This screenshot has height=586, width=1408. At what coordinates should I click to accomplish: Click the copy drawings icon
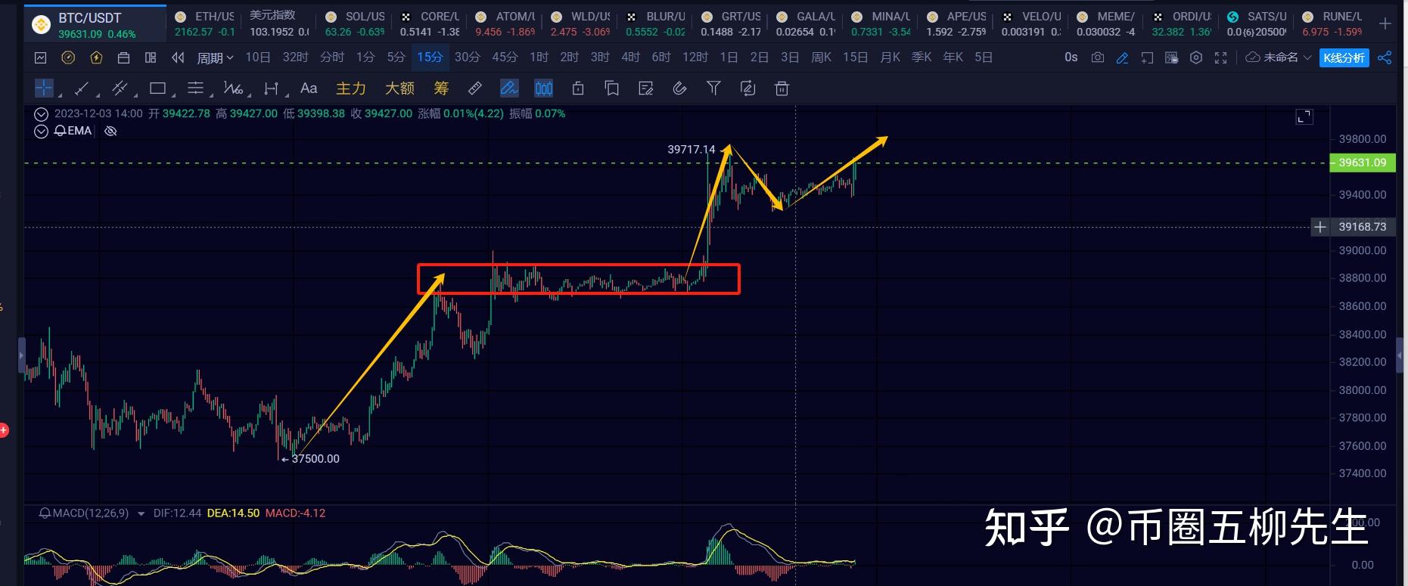[611, 89]
